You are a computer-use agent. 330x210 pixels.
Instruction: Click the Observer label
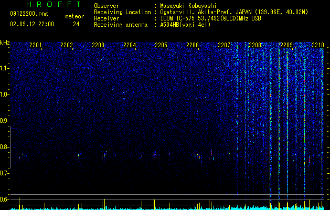tap(107, 6)
